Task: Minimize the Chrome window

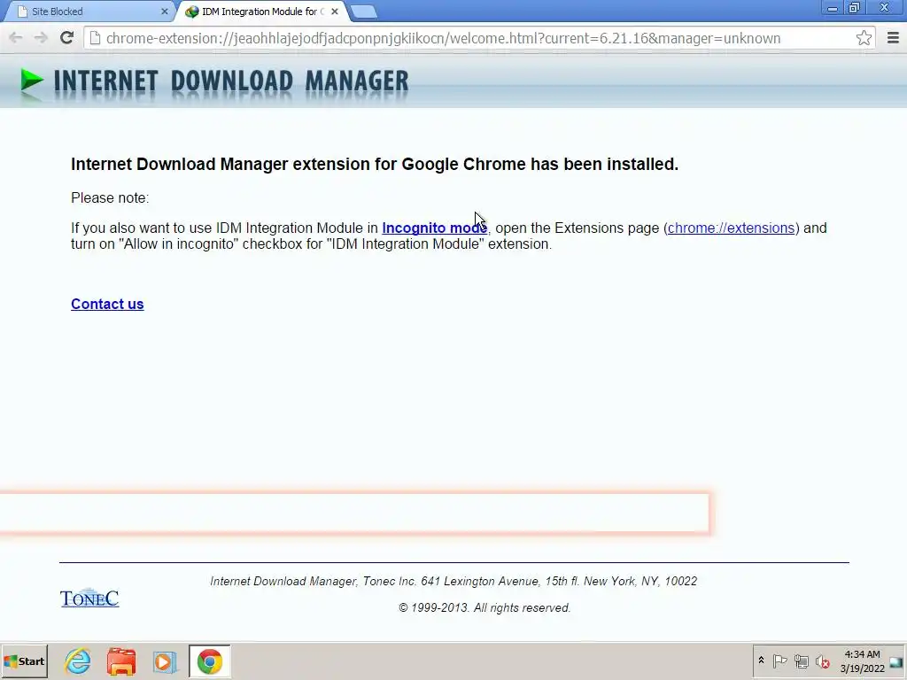Action: tap(833, 8)
